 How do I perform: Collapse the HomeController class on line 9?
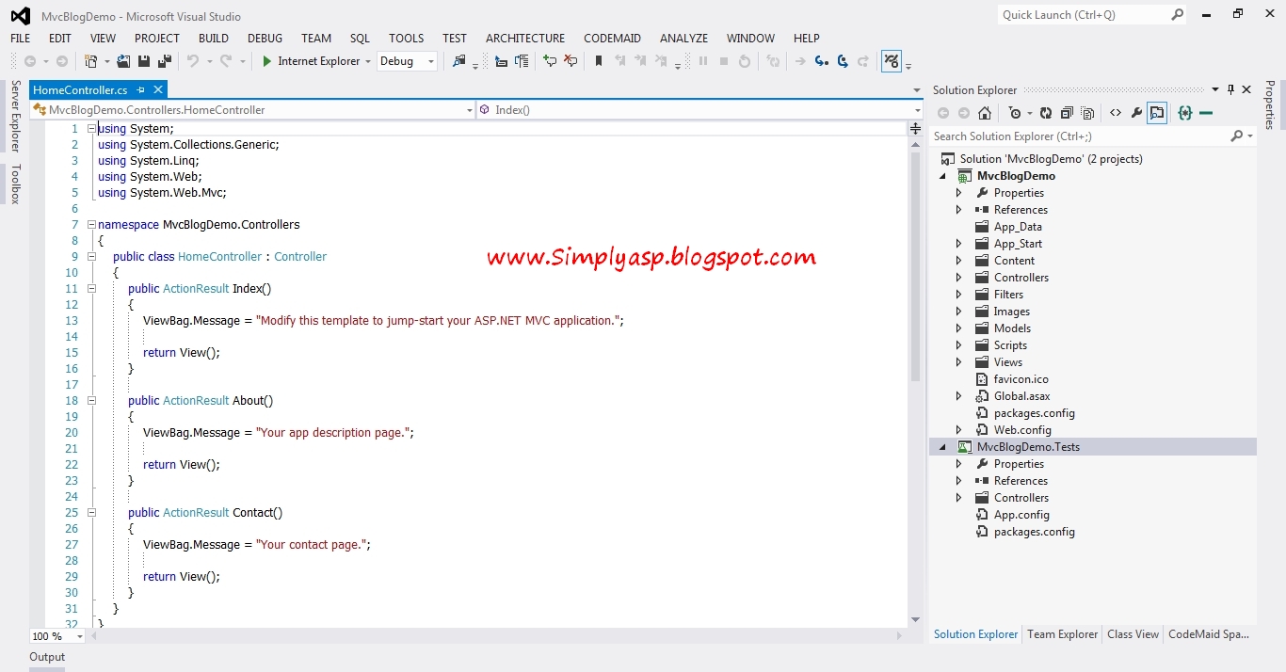tap(90, 256)
